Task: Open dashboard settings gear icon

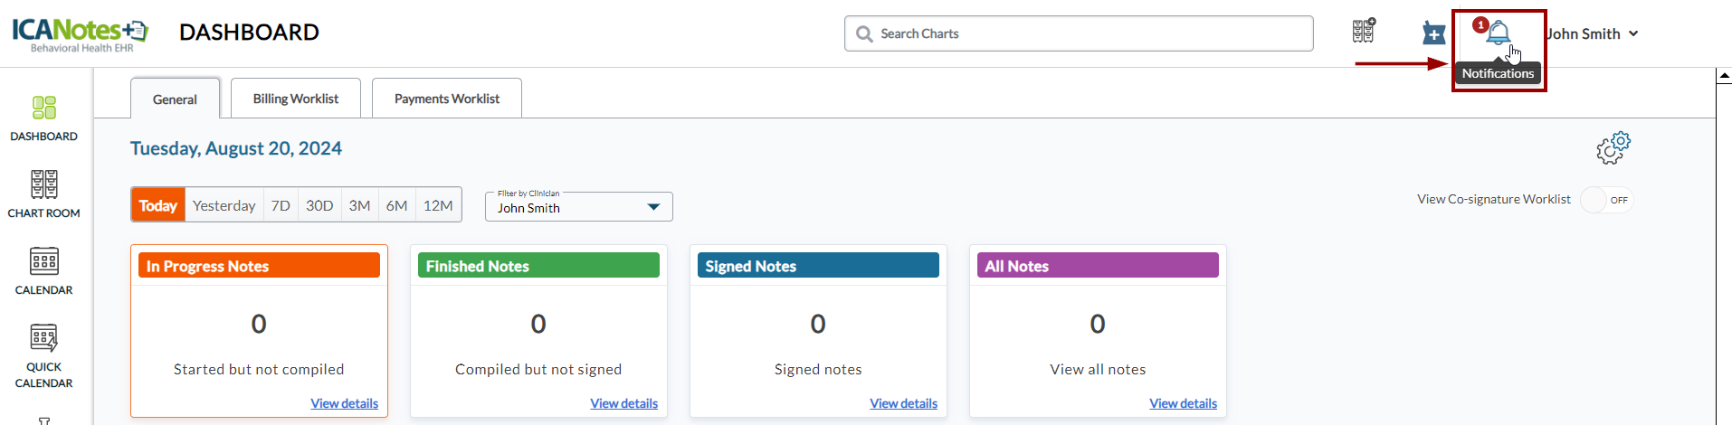Action: [x=1613, y=147]
